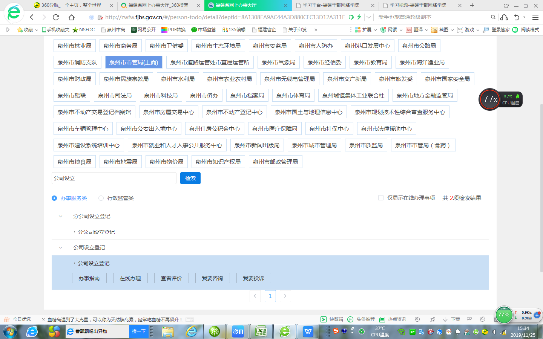Open Excel from the Windows taskbar
Screen dimensions: 543x339
261,331
